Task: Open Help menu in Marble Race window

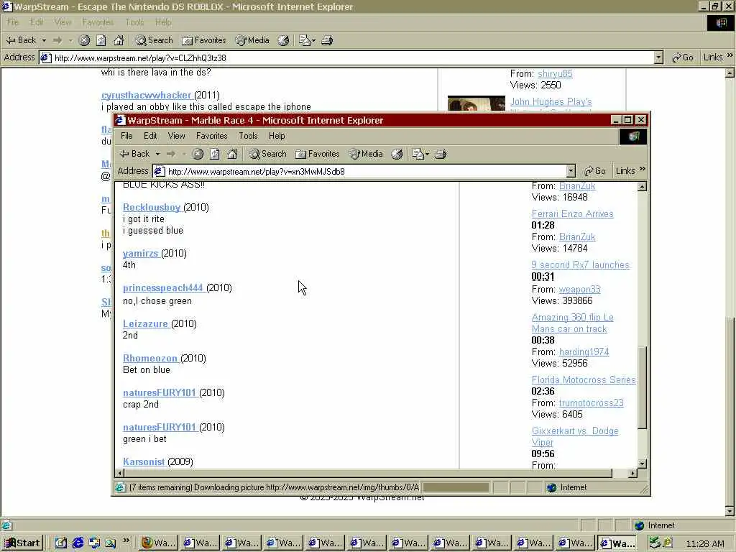Action: point(277,136)
